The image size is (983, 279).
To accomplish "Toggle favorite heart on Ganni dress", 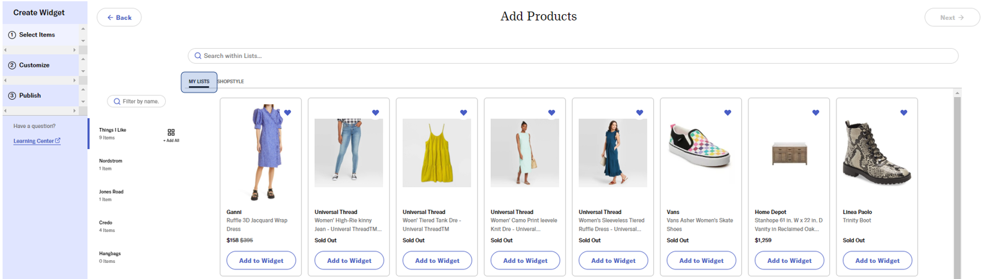I will coord(287,113).
